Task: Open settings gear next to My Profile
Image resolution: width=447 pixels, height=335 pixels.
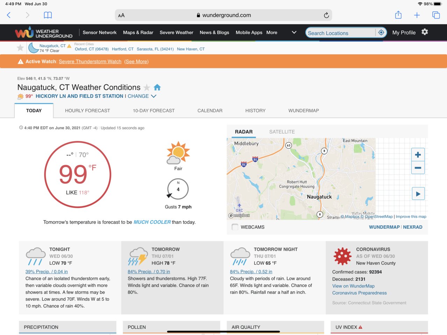Action: pyautogui.click(x=425, y=32)
